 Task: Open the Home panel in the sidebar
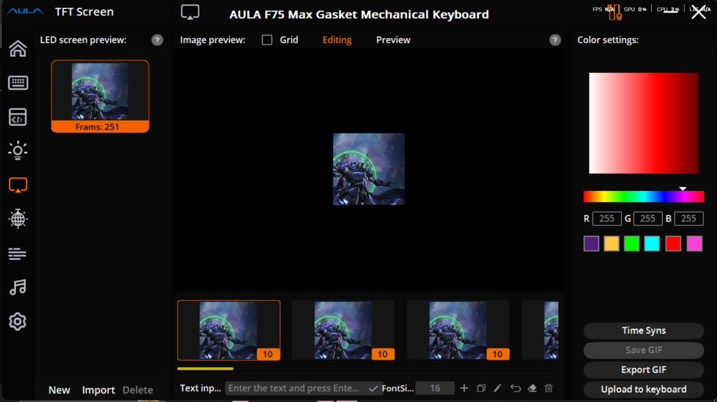tap(18, 49)
